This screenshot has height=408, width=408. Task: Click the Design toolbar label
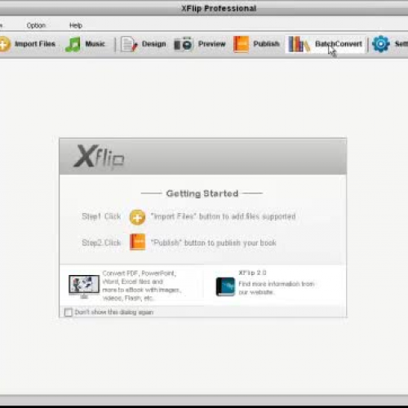(153, 44)
